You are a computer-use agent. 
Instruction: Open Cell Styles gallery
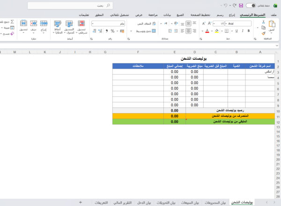click(x=58, y=27)
